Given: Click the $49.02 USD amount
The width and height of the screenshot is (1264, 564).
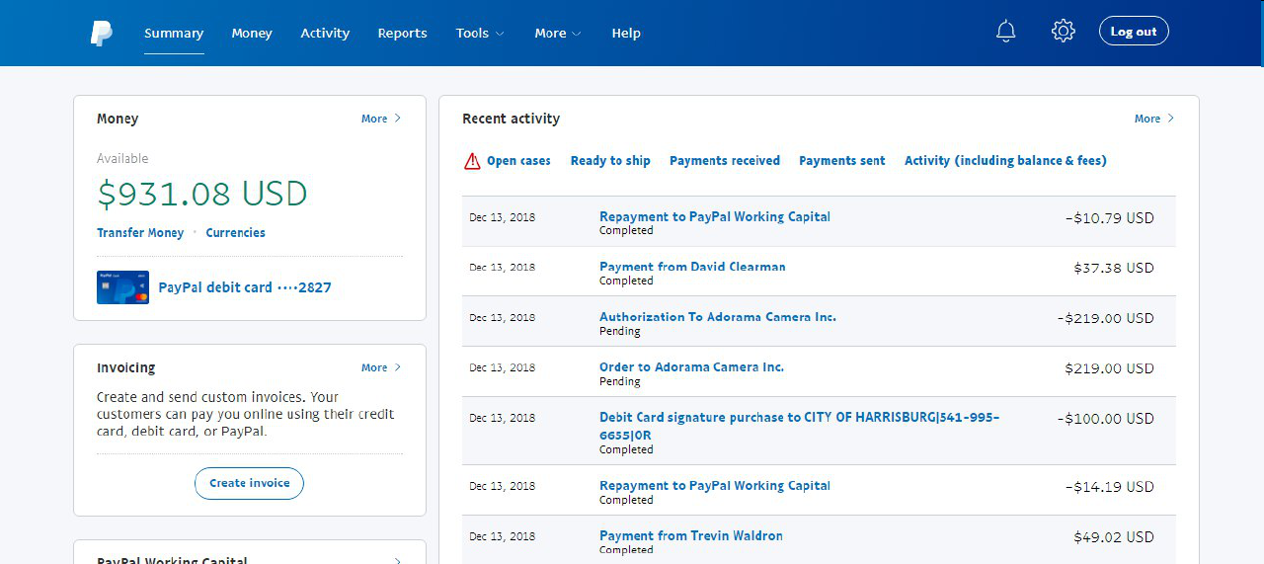Looking at the screenshot, I should (x=1114, y=537).
